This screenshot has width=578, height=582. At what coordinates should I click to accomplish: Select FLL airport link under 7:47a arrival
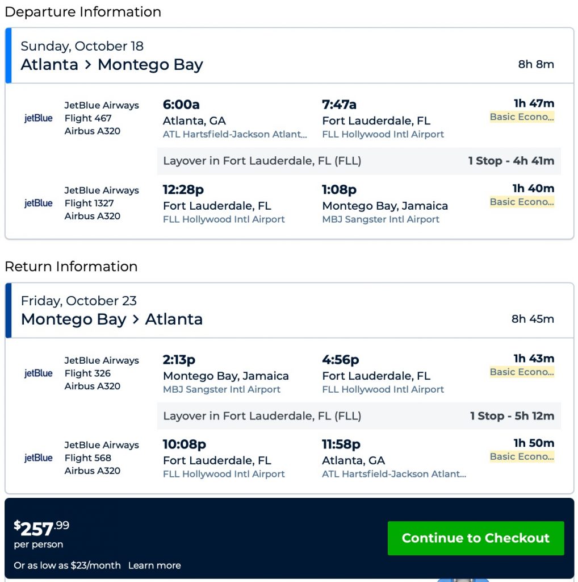[x=383, y=135]
